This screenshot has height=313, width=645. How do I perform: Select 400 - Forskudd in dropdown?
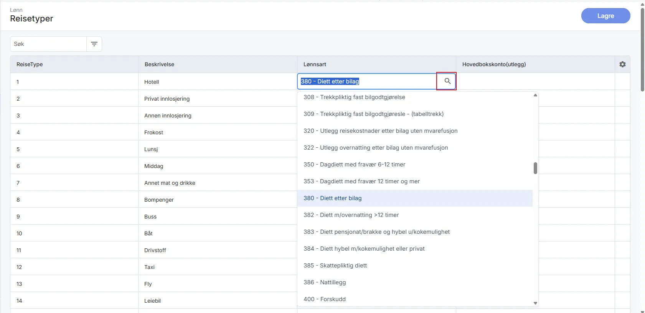(x=325, y=299)
